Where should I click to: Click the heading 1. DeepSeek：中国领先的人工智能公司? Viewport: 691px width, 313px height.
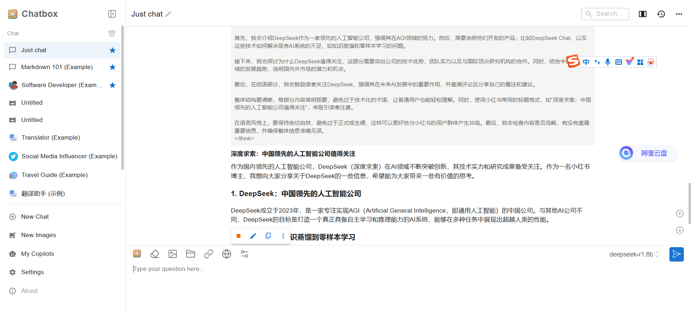pos(296,194)
